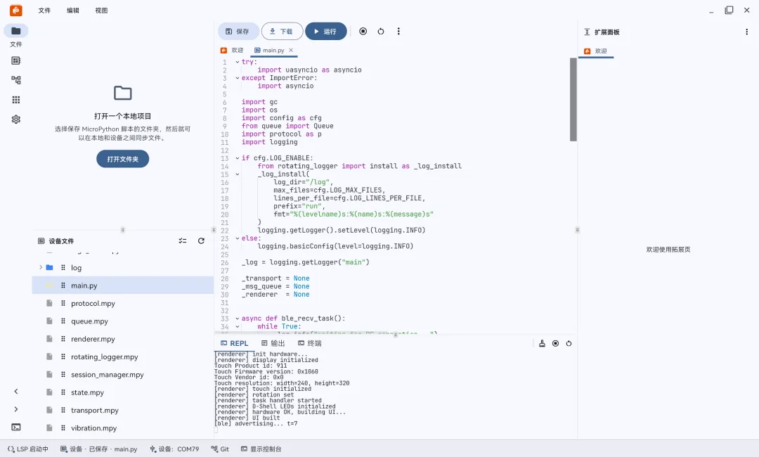The image size is (759, 457).
Task: Select queue.mpy in device files
Action: (123, 321)
